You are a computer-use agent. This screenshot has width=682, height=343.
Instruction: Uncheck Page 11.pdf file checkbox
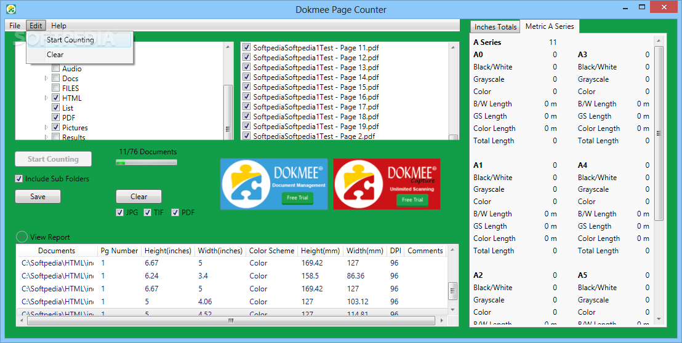point(247,47)
